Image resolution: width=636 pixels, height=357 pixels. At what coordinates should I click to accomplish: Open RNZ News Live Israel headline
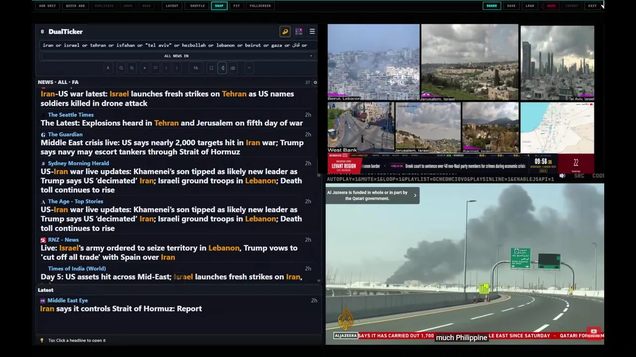(169, 252)
